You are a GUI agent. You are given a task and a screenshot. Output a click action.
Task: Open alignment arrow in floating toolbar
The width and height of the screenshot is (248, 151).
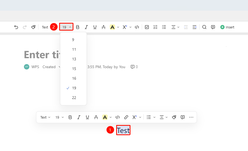tap(166, 117)
